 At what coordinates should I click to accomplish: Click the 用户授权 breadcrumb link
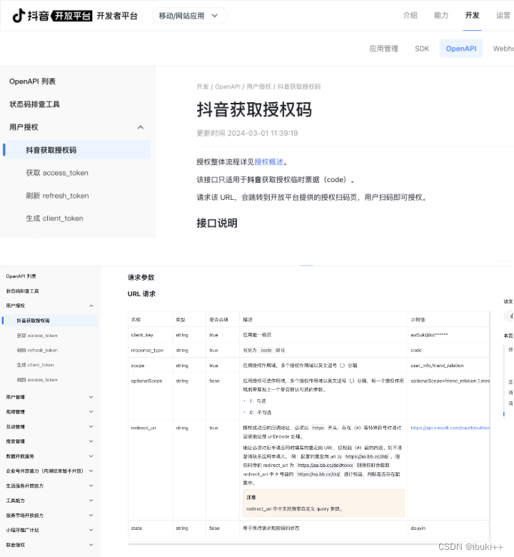(x=258, y=86)
